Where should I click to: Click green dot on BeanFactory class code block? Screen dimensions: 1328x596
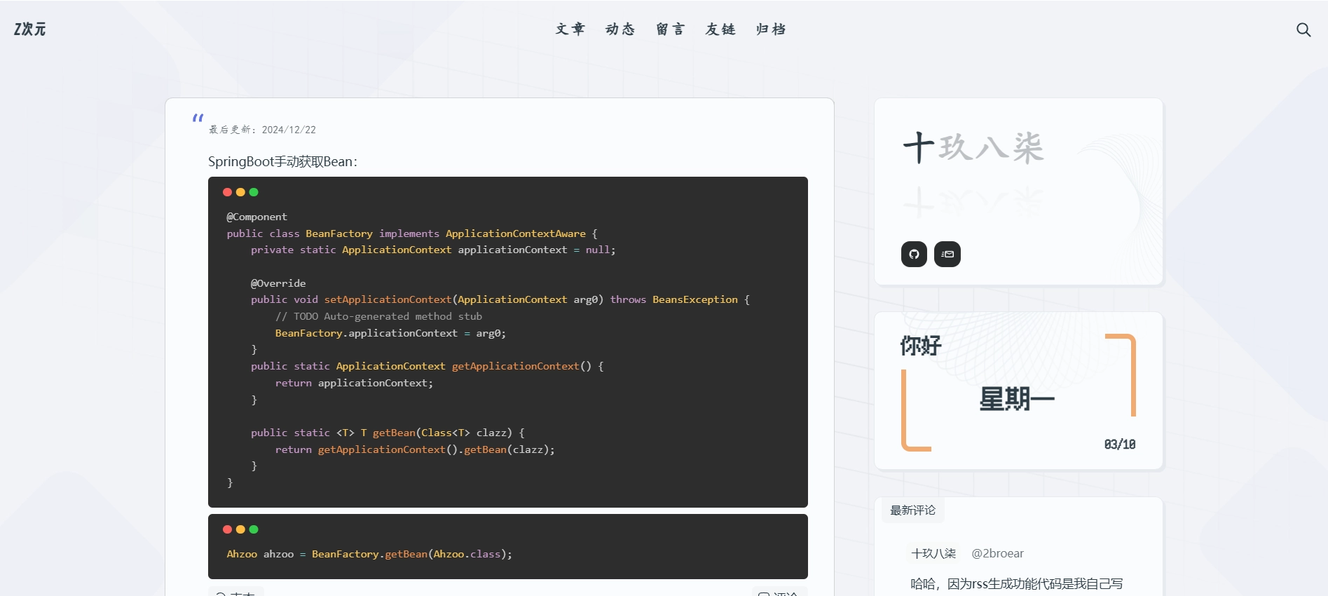click(254, 192)
